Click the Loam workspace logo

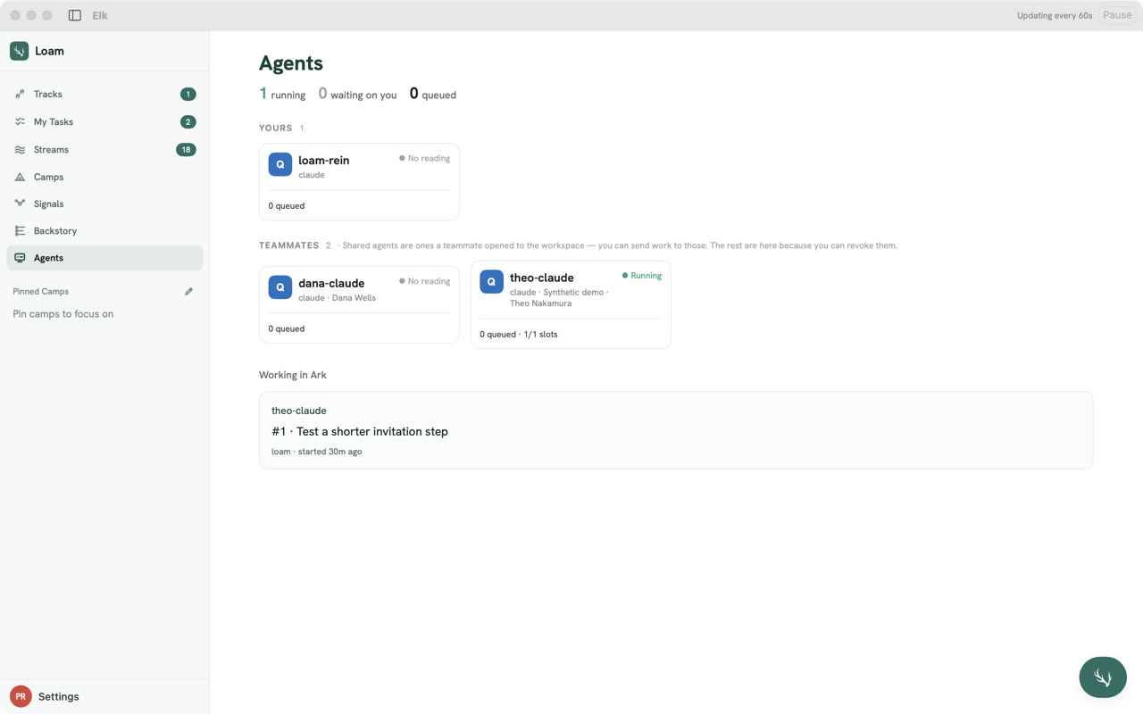(x=19, y=51)
